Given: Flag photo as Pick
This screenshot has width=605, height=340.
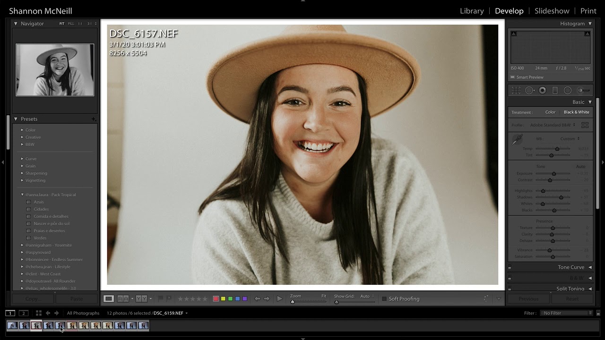Looking at the screenshot, I should click(x=161, y=298).
